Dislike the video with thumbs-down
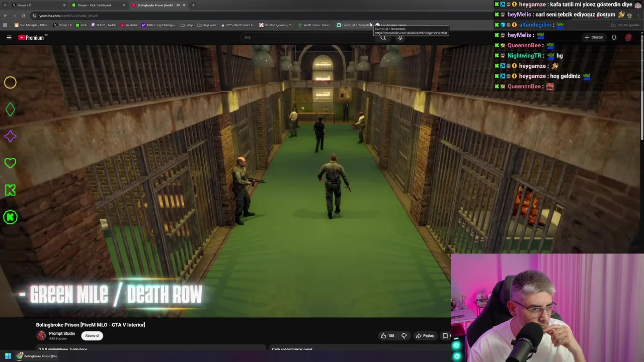644x362 pixels. pos(404,336)
